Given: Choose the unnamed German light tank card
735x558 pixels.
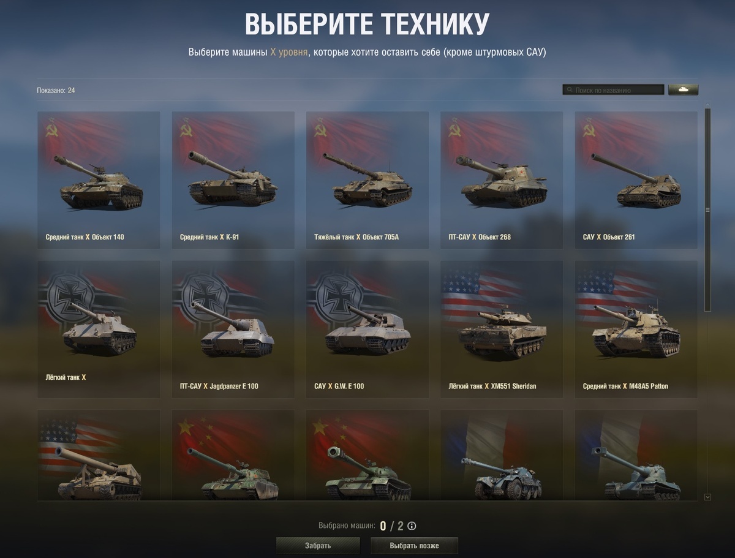Looking at the screenshot, I should point(99,330).
